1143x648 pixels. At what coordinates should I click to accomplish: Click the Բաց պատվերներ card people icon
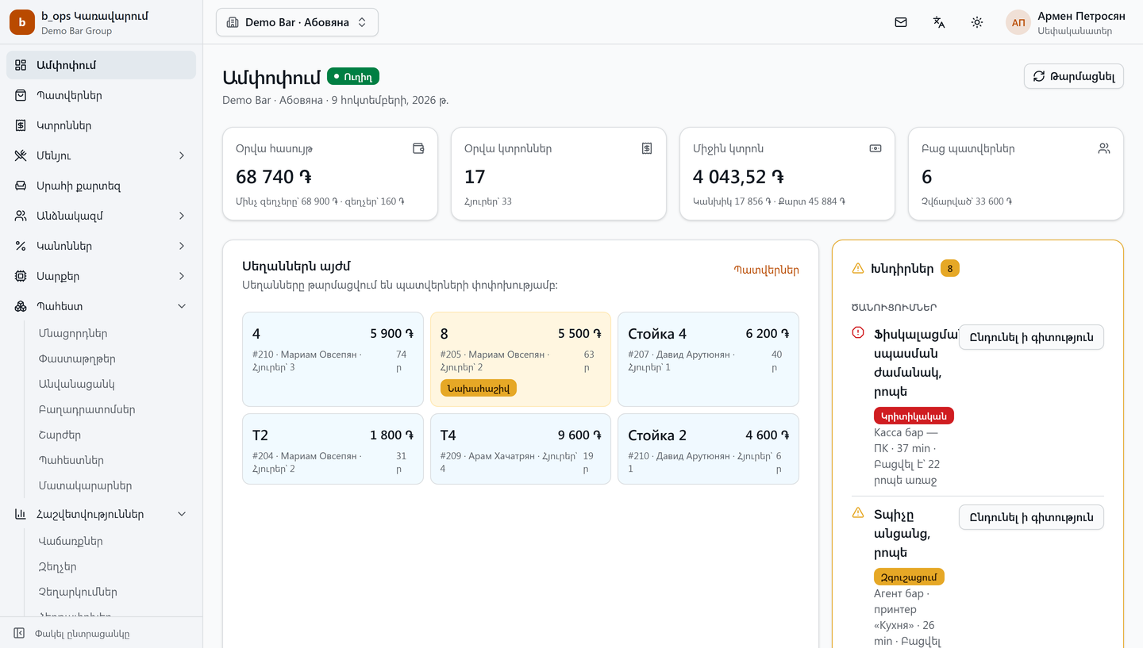(1104, 148)
